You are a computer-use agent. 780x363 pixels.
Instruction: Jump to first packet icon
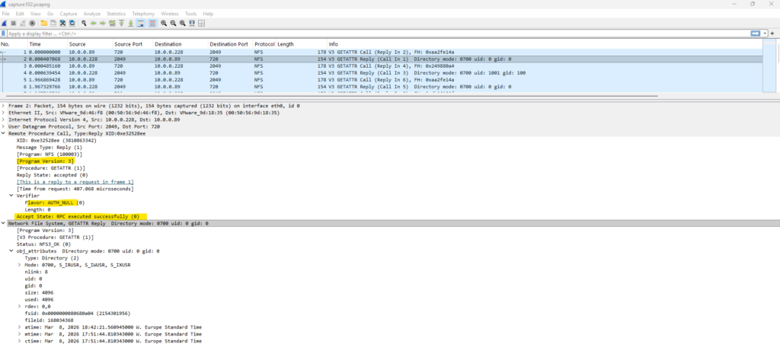point(121,24)
